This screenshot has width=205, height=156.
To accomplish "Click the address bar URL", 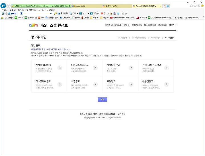I will click(x=30, y=6).
